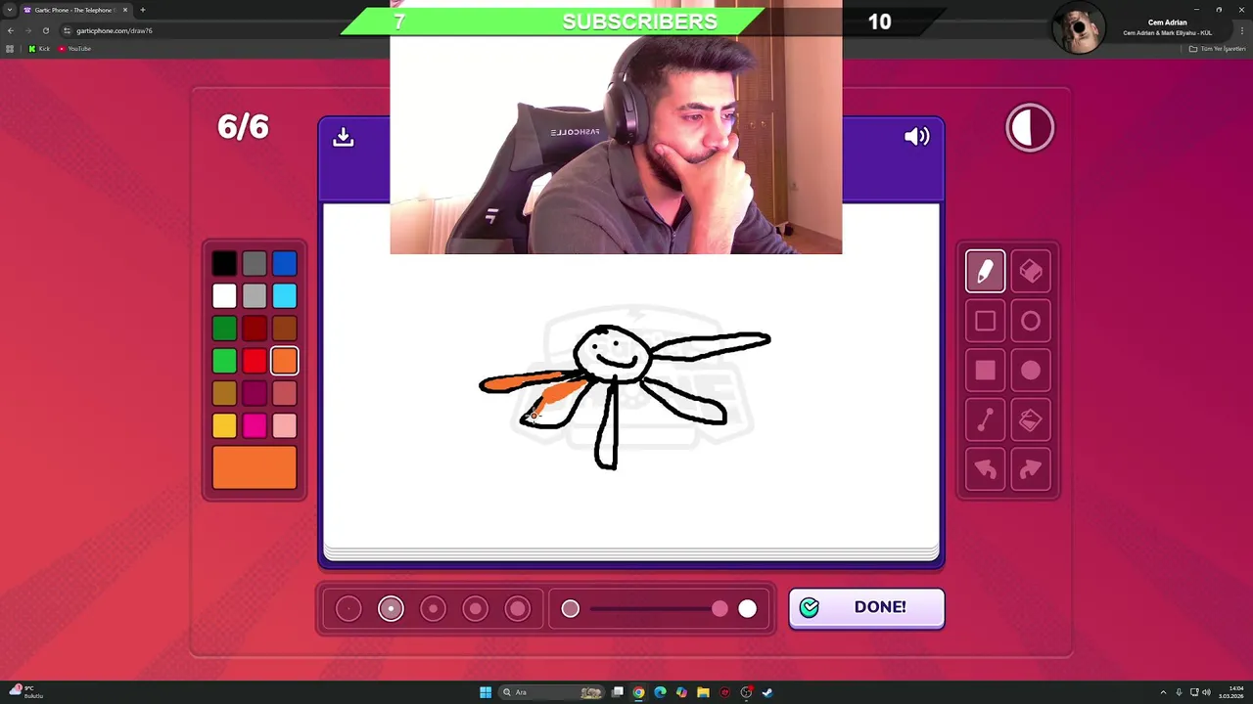This screenshot has width=1253, height=704.
Task: Click the taskbar search box
Action: [553, 692]
